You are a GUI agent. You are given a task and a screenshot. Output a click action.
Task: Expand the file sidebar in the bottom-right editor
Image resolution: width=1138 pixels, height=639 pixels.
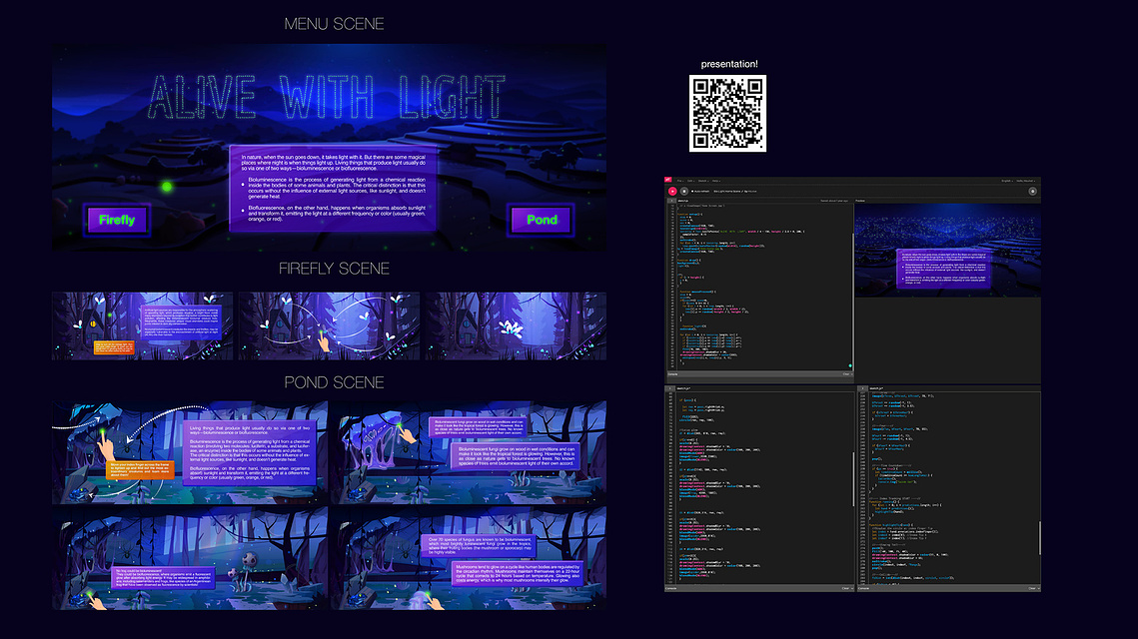pos(863,388)
